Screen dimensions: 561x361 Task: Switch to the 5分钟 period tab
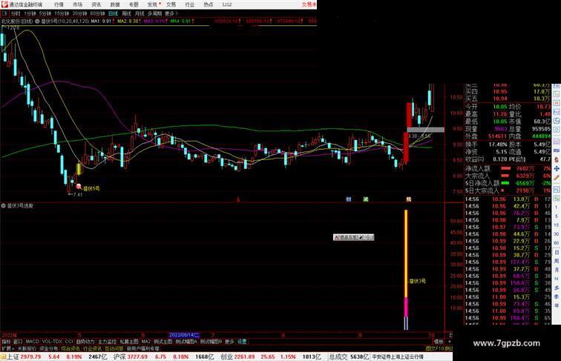point(45,13)
